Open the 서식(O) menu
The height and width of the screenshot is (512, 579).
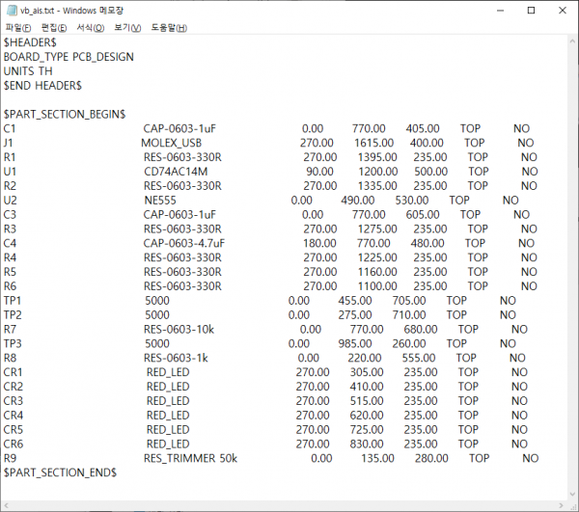91,28
